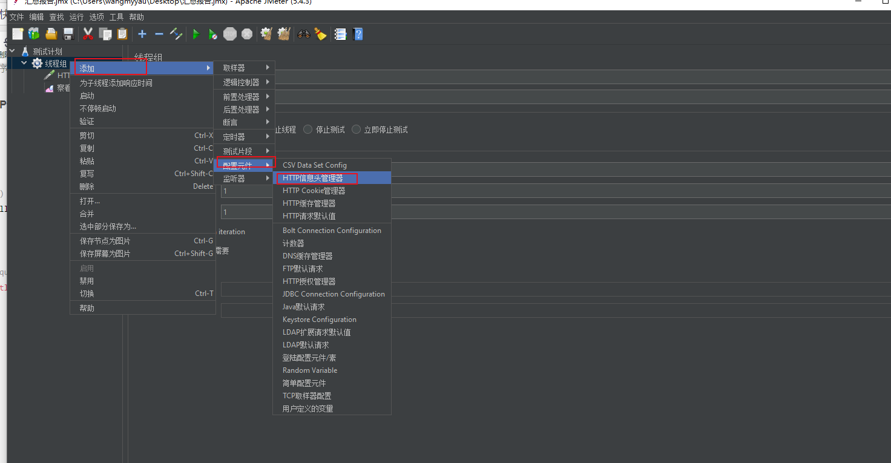Choose 用户定义的变量 entry
Image resolution: width=891 pixels, height=463 pixels.
332,409
